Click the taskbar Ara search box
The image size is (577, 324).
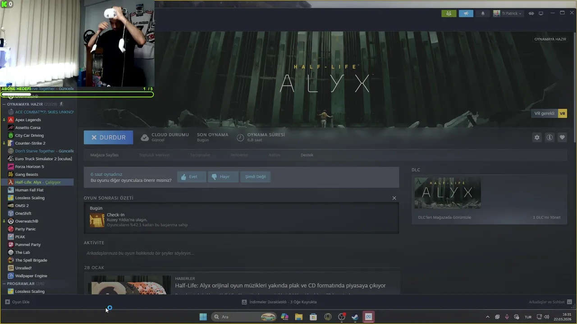[244, 317]
